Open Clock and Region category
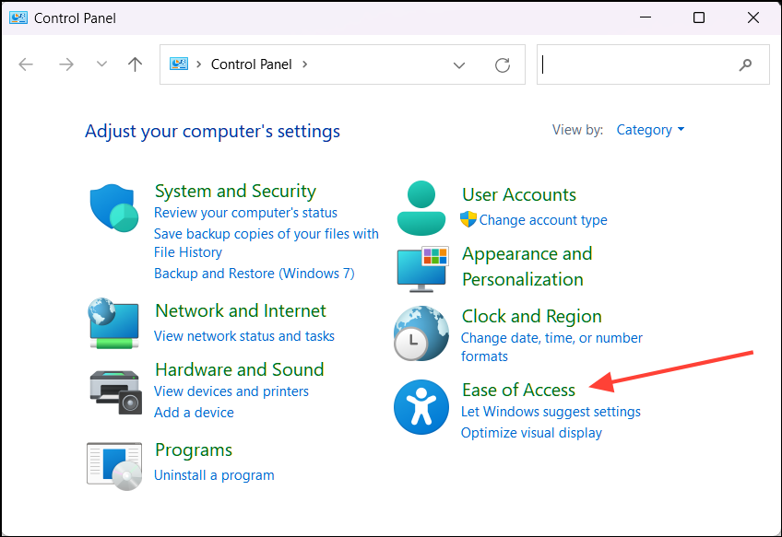This screenshot has width=782, height=537. (x=532, y=316)
